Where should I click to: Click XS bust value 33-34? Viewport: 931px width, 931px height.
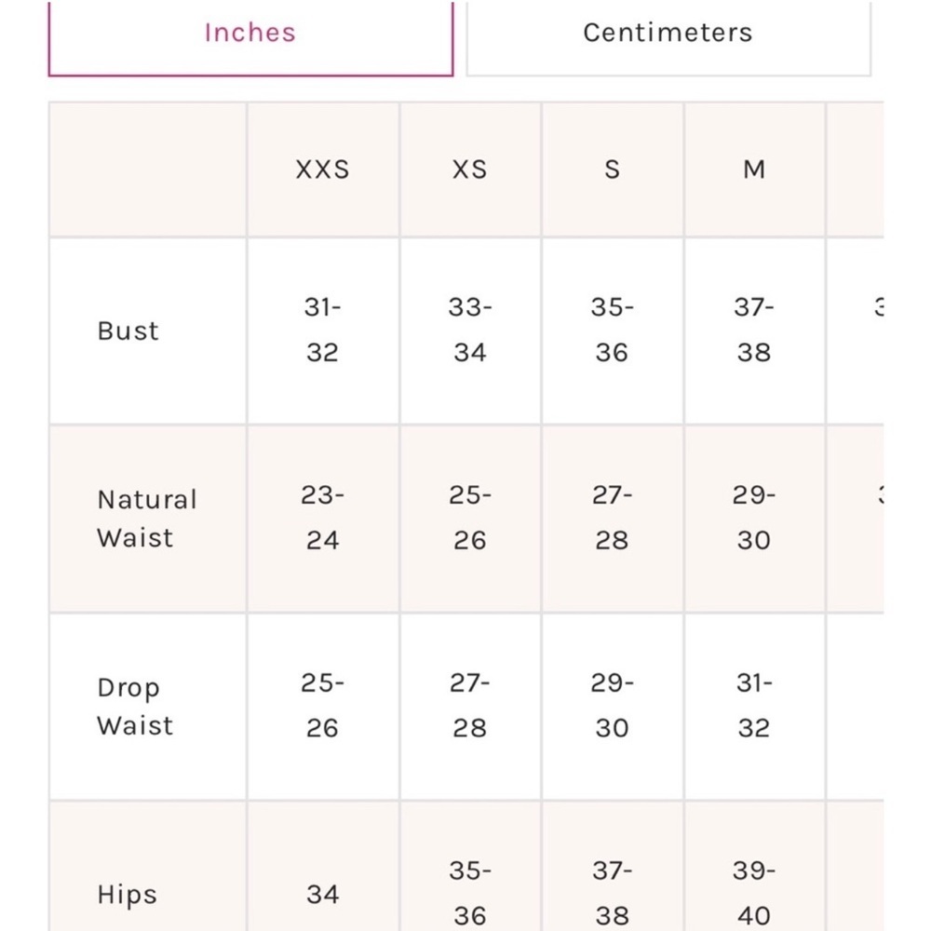pos(470,331)
